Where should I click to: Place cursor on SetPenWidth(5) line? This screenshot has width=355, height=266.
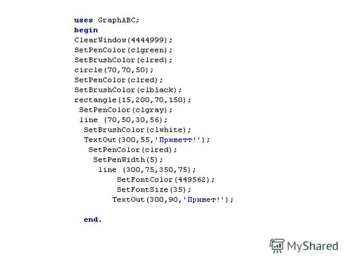[x=128, y=160]
